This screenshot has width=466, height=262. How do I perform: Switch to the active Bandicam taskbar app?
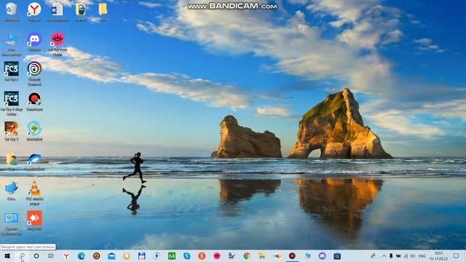pyautogui.click(x=292, y=256)
